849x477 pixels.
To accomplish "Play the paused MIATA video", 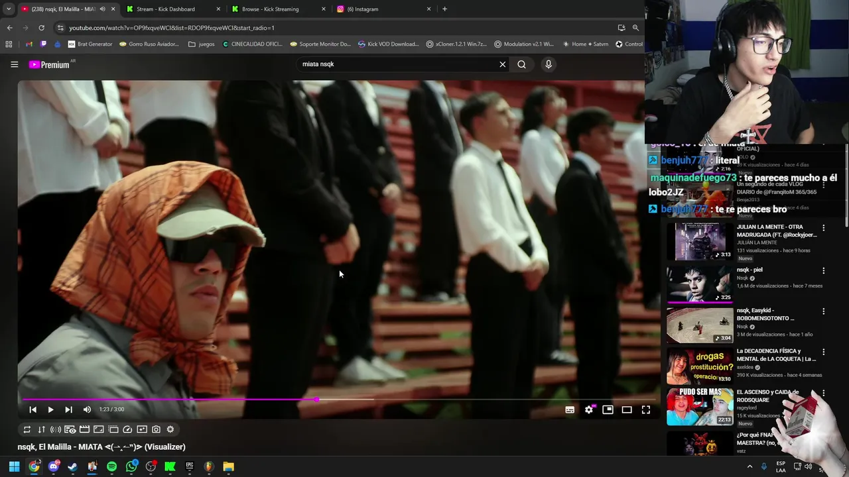I will coord(50,409).
